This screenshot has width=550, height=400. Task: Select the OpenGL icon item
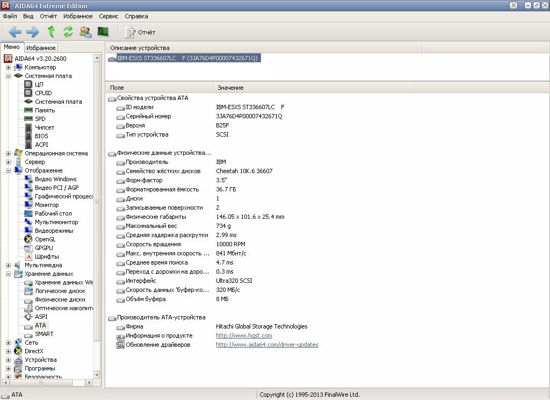(28, 239)
